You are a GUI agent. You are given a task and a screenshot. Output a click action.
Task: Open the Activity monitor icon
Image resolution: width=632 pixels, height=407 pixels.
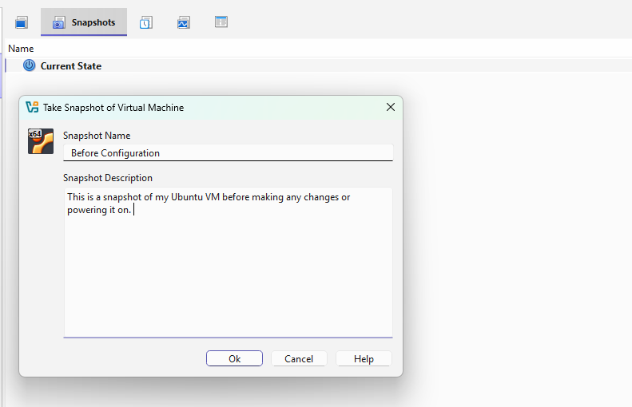coord(184,22)
